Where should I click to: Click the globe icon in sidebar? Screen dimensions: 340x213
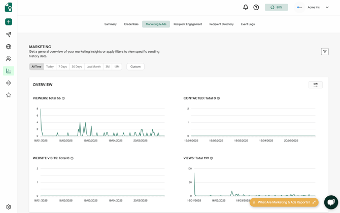click(x=9, y=47)
